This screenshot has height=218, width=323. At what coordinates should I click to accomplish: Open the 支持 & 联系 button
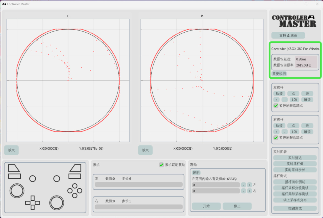288,35
